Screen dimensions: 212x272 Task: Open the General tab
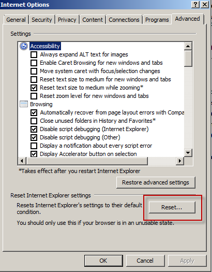(16, 20)
